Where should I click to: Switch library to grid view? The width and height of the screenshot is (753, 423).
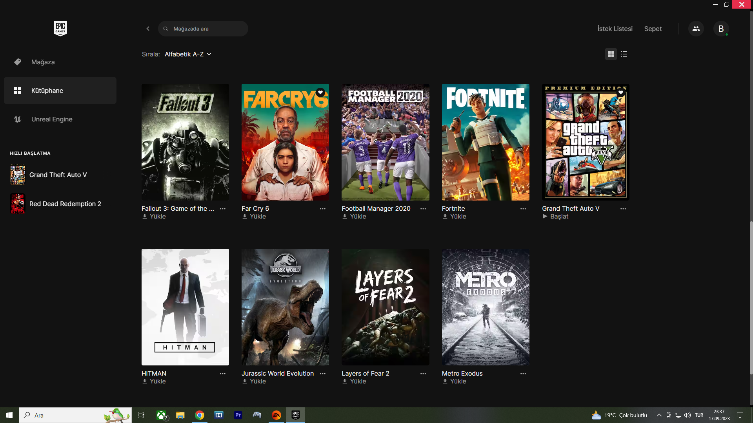(x=611, y=54)
